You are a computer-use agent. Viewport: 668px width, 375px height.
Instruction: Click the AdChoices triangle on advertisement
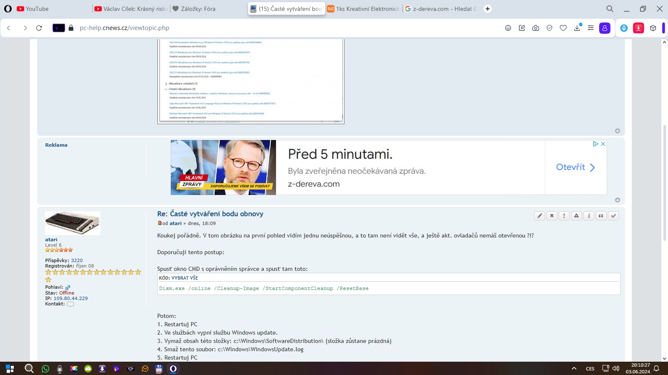[x=596, y=144]
